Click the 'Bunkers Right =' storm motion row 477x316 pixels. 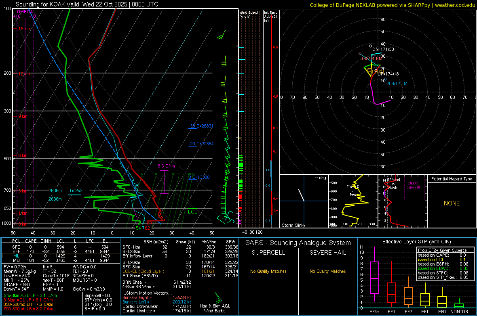[157, 298]
